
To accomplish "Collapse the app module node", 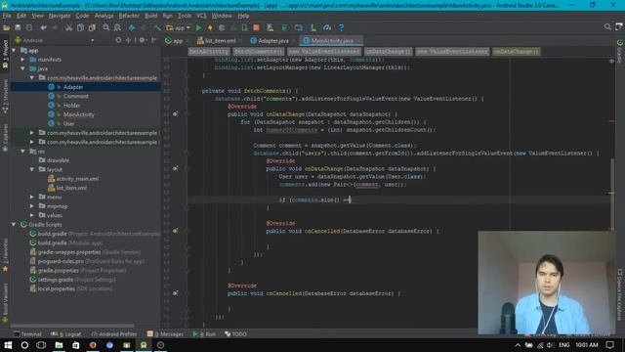I will click(15, 50).
